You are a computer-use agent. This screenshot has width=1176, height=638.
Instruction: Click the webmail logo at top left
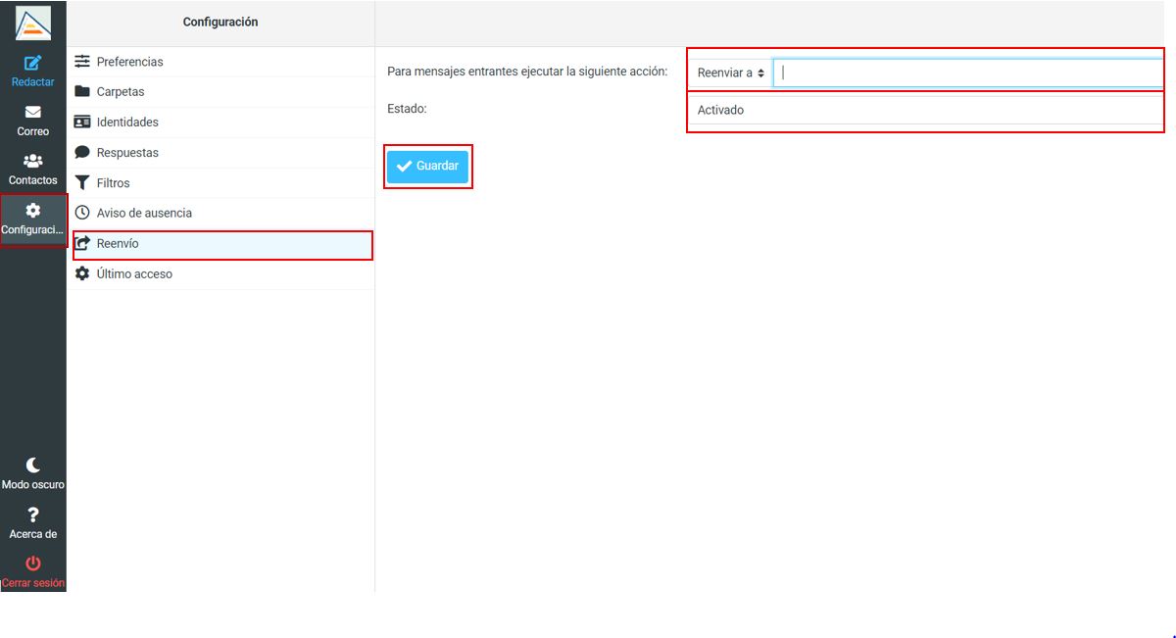(x=32, y=22)
